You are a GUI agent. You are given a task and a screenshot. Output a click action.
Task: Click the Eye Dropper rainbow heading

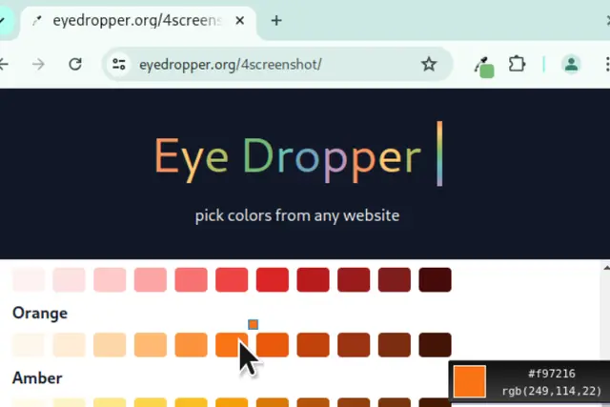click(x=288, y=158)
